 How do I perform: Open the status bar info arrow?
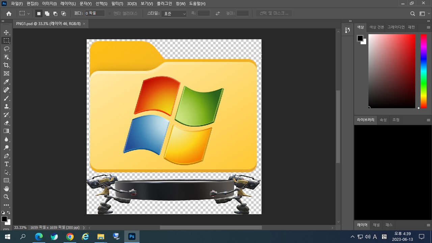click(x=84, y=227)
